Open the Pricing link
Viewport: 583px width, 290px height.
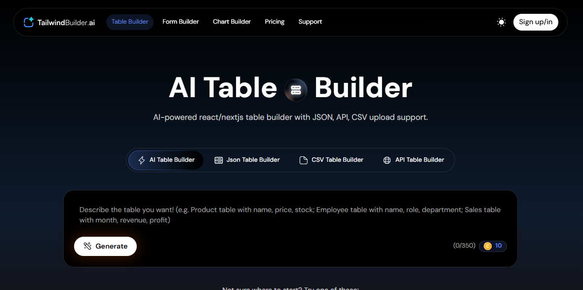[274, 22]
